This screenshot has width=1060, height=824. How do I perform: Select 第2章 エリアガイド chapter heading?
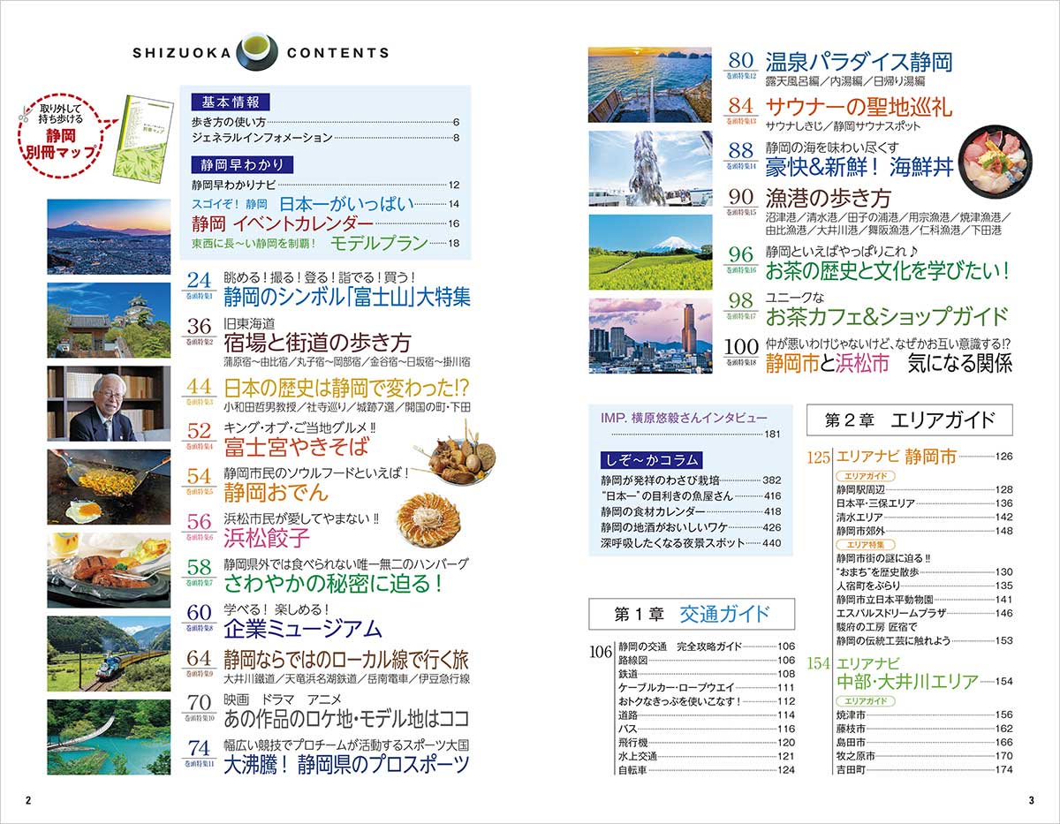point(909,420)
